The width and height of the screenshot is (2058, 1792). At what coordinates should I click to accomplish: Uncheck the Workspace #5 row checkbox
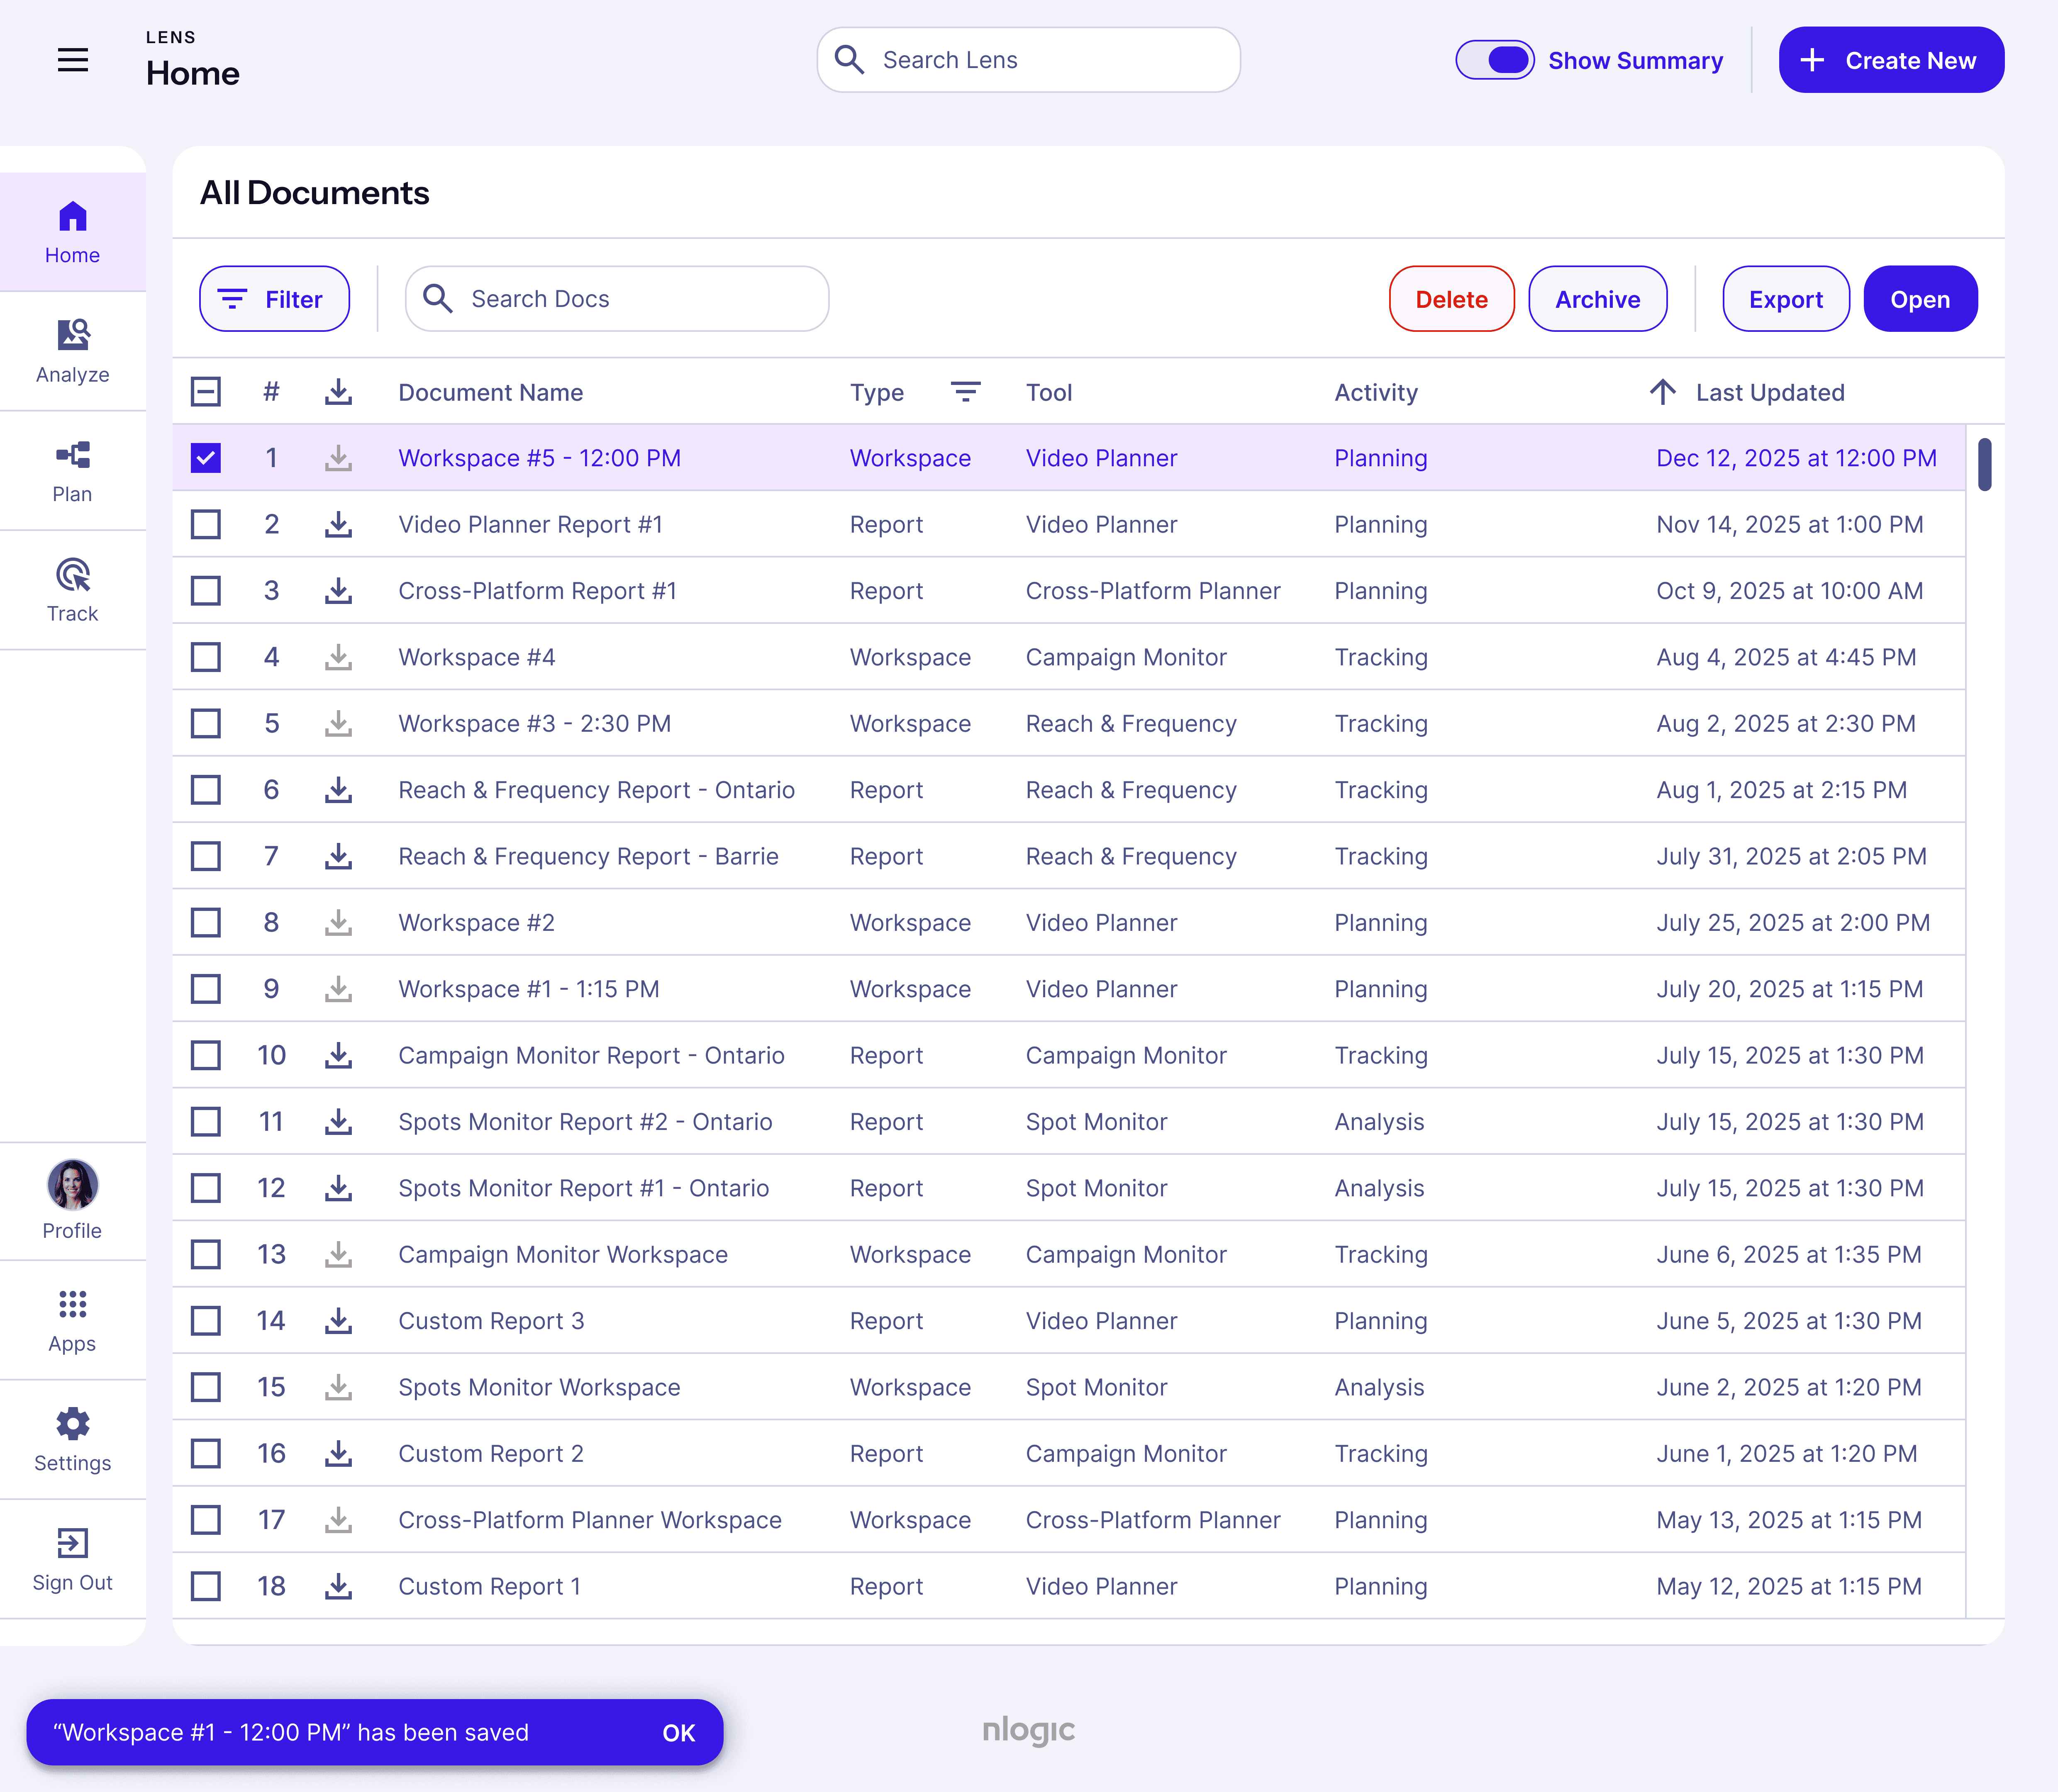coord(206,458)
